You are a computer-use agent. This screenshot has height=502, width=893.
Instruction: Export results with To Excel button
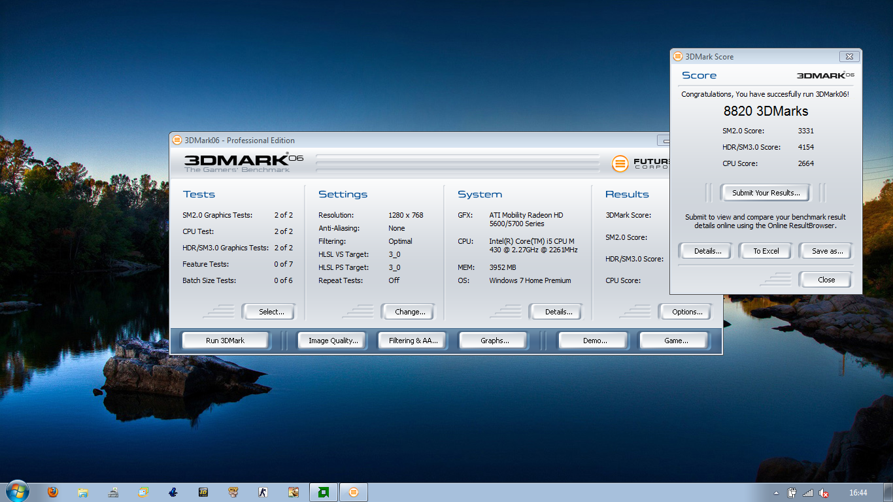pyautogui.click(x=766, y=251)
